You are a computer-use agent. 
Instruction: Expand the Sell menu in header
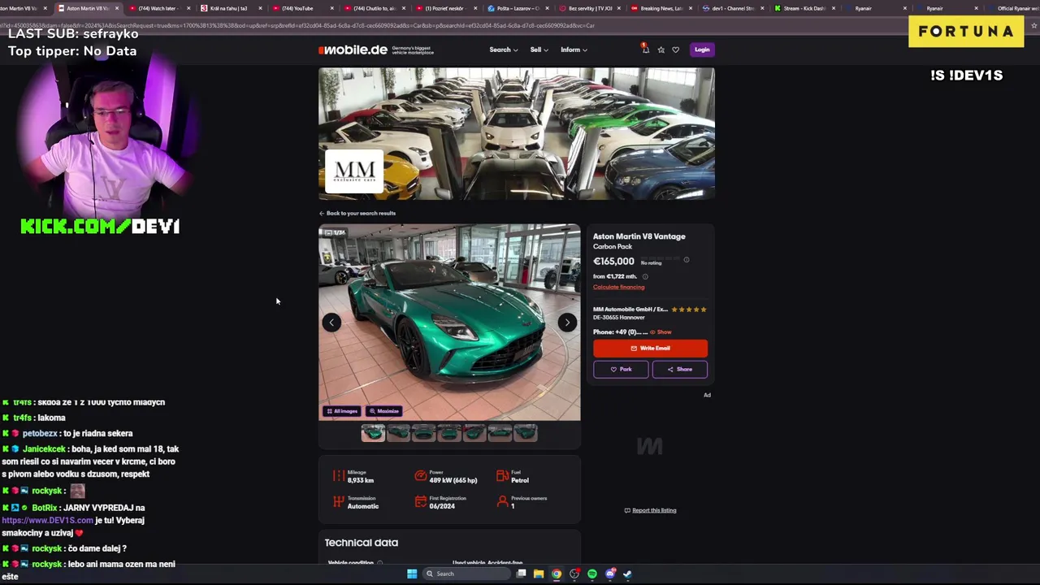[539, 50]
